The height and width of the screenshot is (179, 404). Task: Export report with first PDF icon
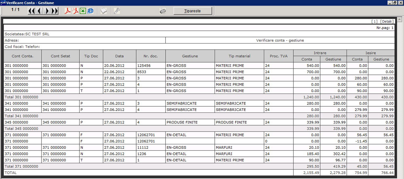pyautogui.click(x=67, y=11)
